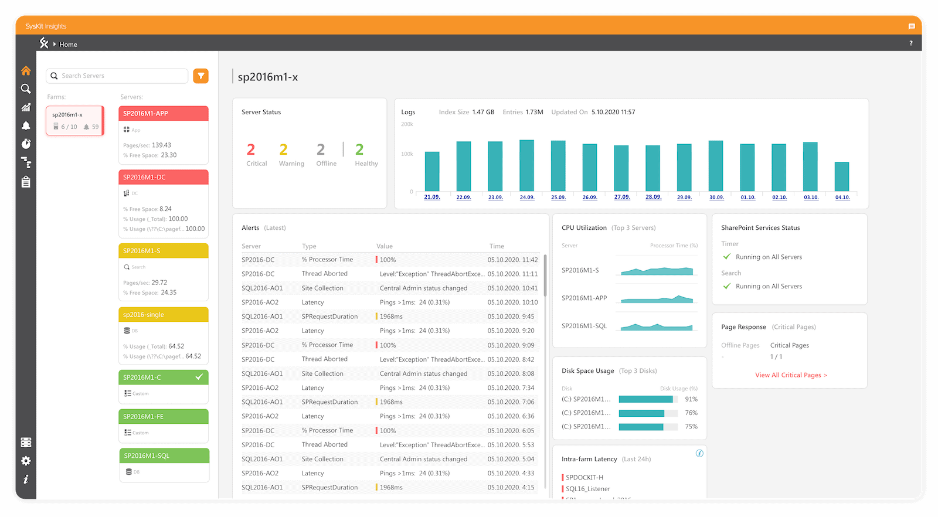The height and width of the screenshot is (517, 938).
Task: Select the sp2016m1-x farm card
Action: pos(75,120)
